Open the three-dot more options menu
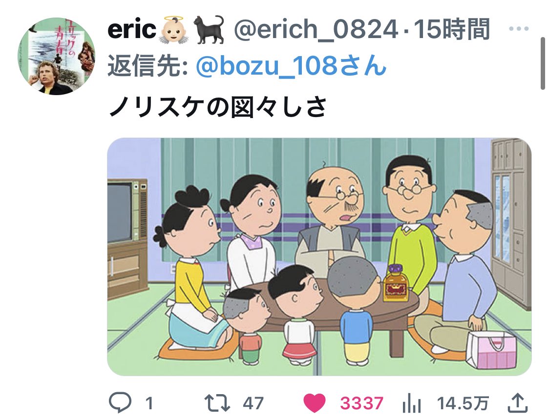 click(519, 29)
